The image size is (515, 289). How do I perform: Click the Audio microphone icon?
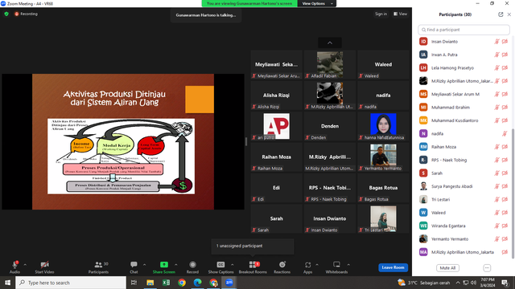pos(14,265)
